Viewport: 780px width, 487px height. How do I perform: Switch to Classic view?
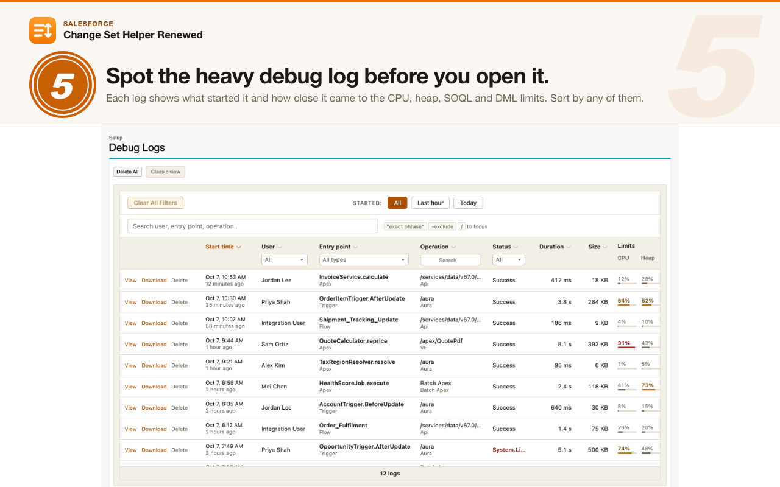(166, 172)
